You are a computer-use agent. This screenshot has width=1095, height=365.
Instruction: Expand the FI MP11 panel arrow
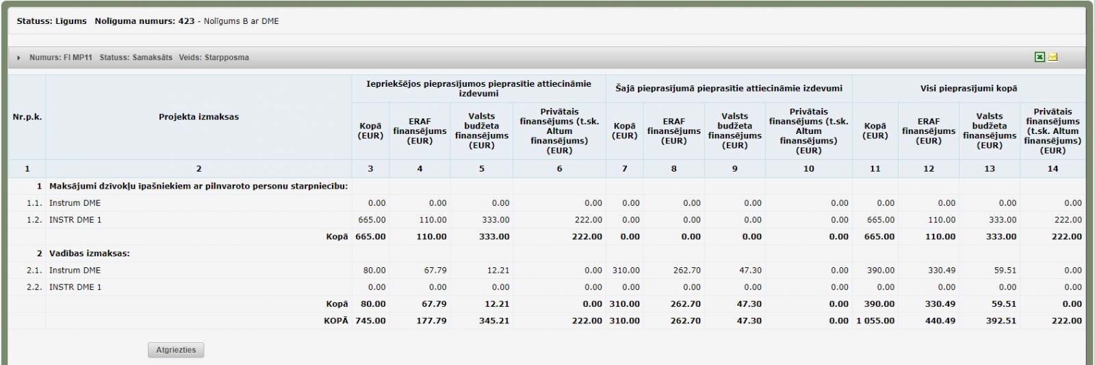pyautogui.click(x=18, y=58)
